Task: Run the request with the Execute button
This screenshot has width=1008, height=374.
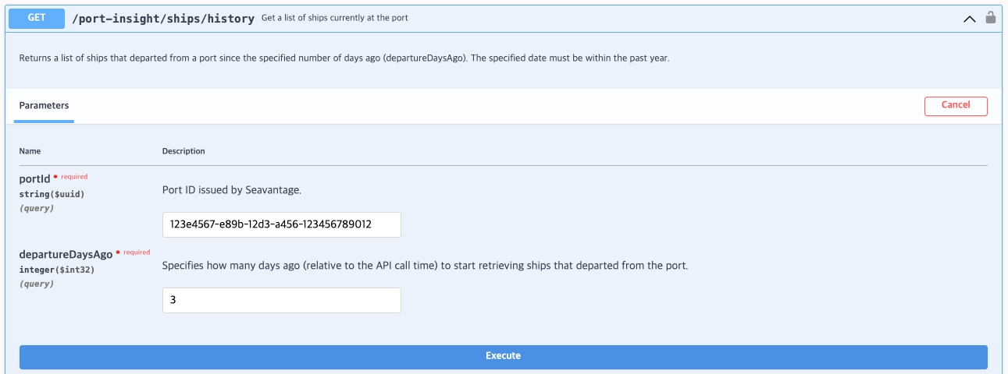Action: tap(503, 356)
